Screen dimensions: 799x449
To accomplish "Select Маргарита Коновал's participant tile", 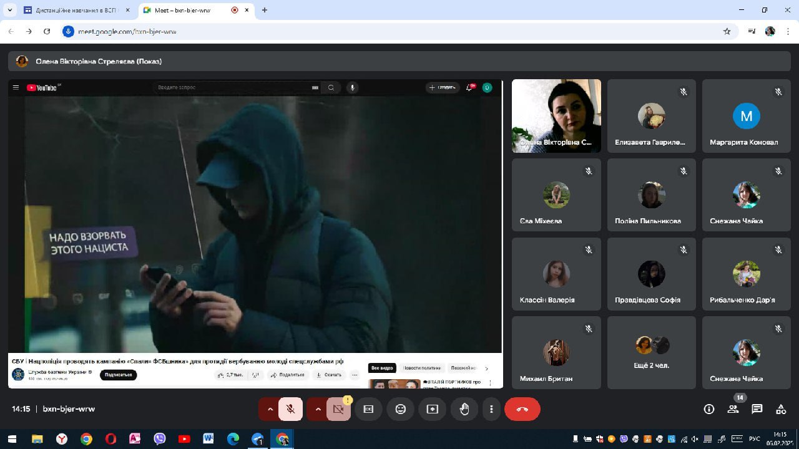I will (746, 116).
